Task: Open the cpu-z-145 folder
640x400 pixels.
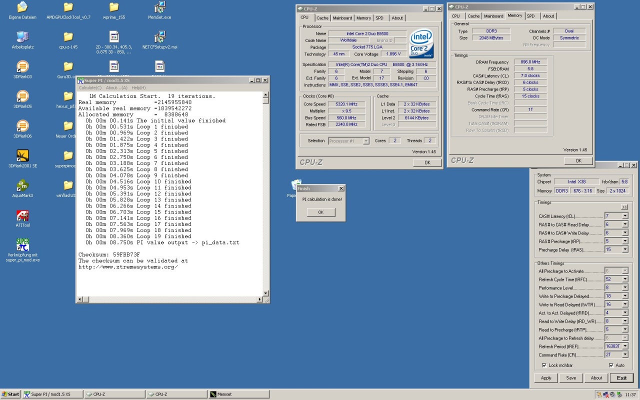Action: [x=68, y=37]
